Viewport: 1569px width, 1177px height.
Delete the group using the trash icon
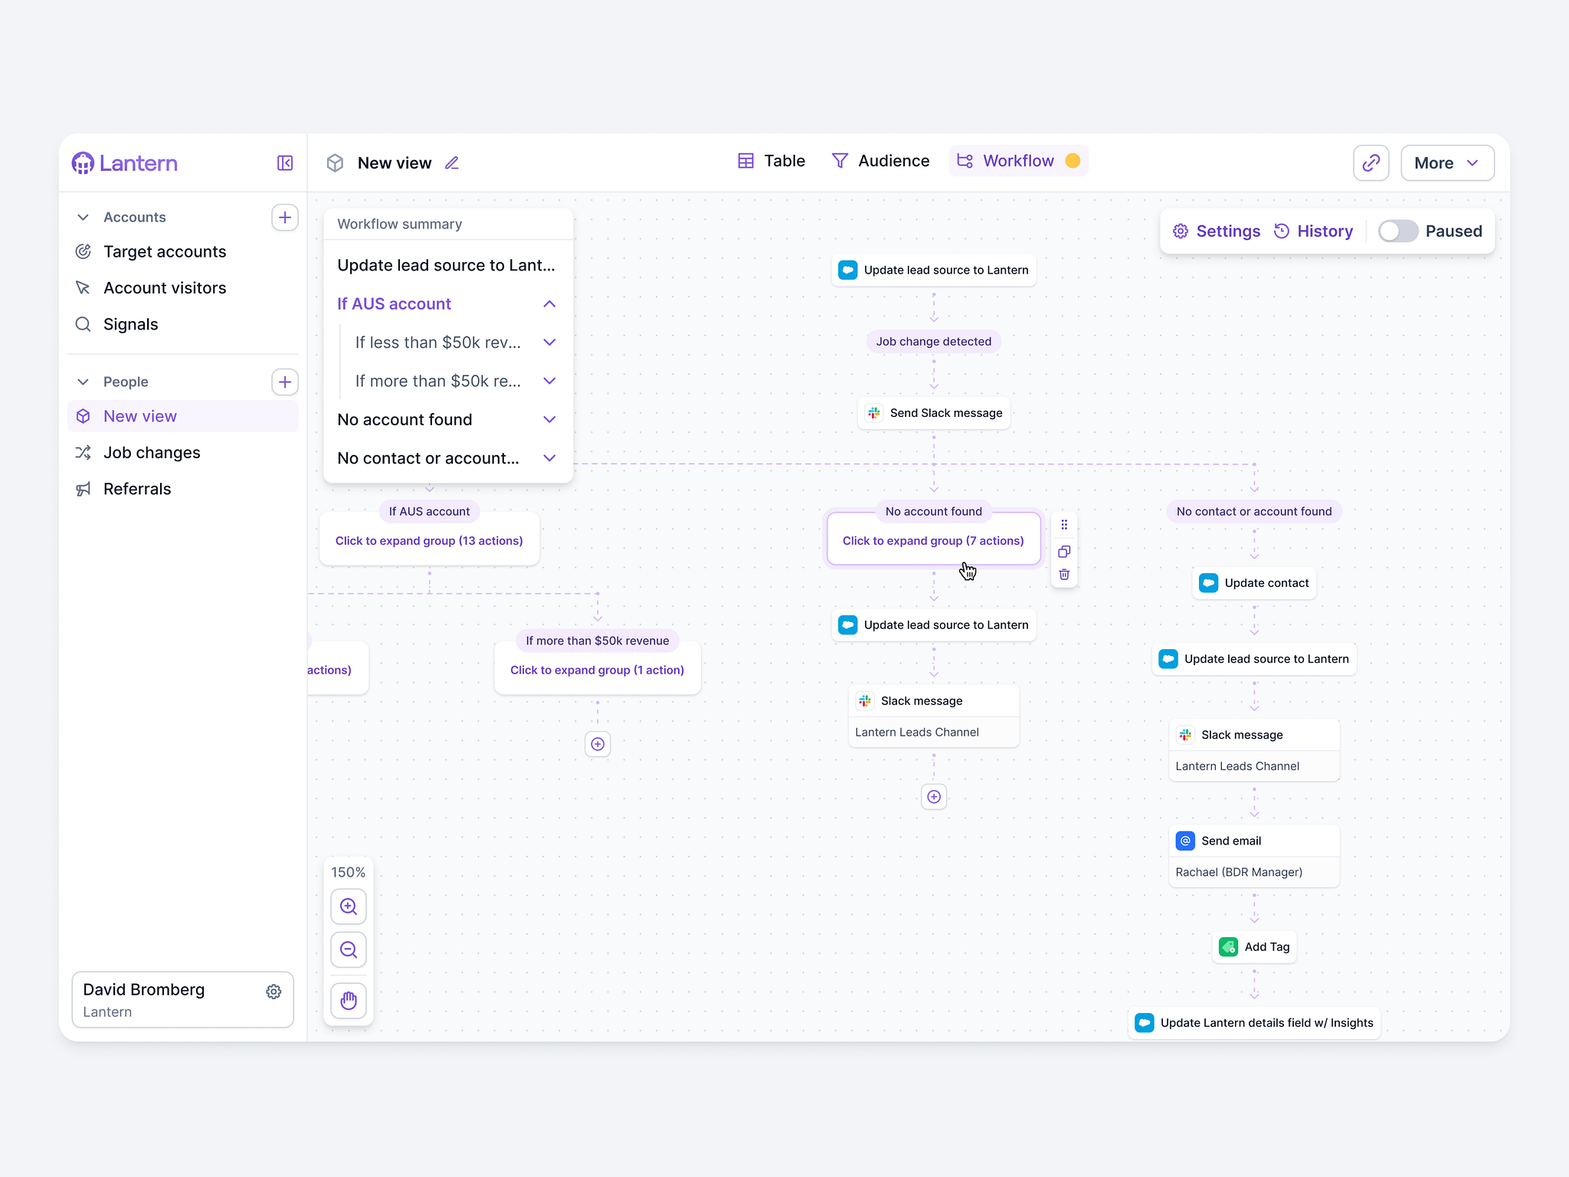point(1064,575)
